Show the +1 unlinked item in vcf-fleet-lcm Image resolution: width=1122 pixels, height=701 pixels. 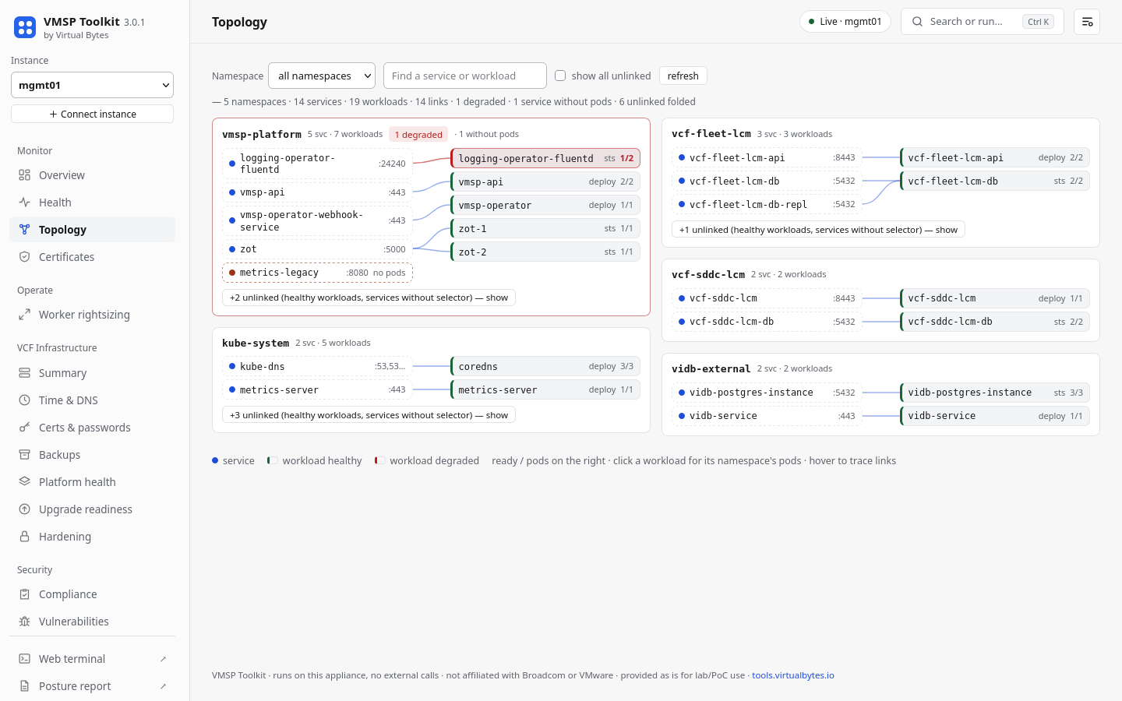pos(818,230)
